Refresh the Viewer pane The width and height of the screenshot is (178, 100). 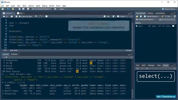click(x=174, y=69)
